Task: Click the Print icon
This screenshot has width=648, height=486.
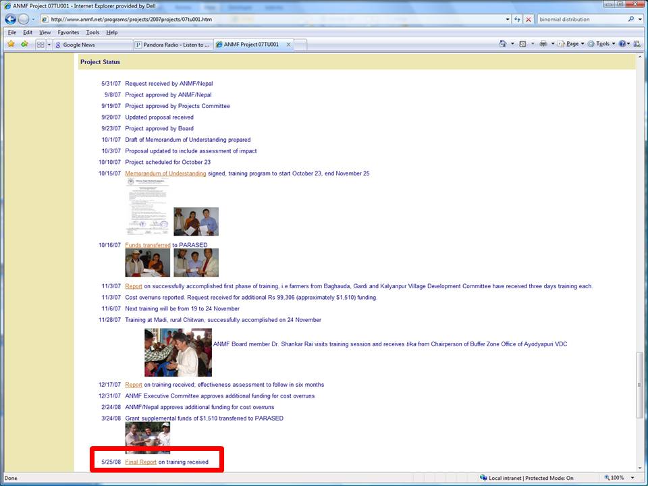Action: tap(543, 44)
